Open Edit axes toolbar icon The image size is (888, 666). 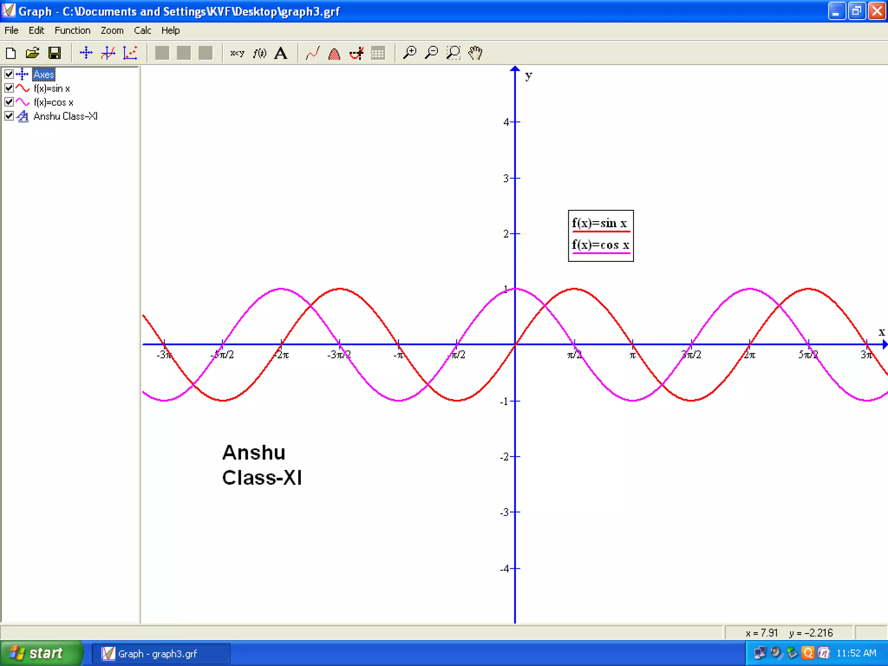pos(86,53)
